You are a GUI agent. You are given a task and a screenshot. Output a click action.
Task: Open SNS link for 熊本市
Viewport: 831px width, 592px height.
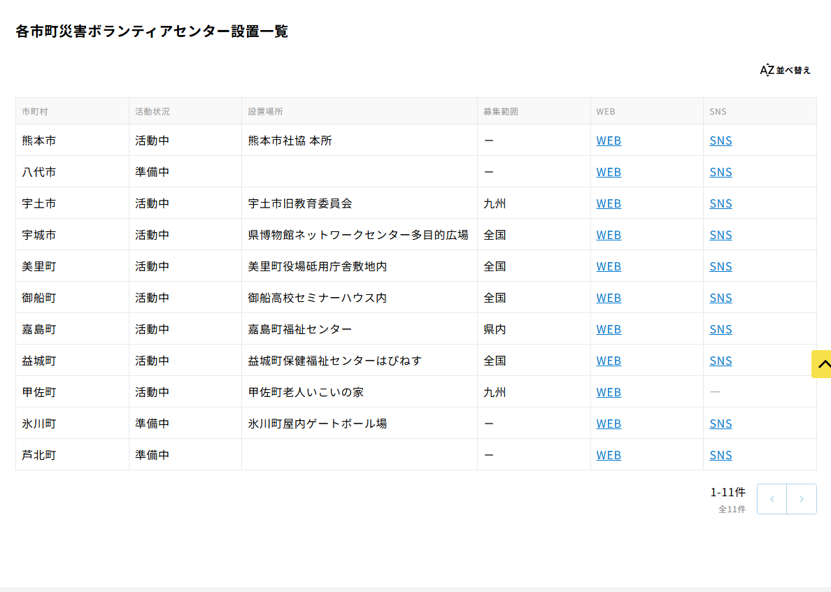(720, 140)
